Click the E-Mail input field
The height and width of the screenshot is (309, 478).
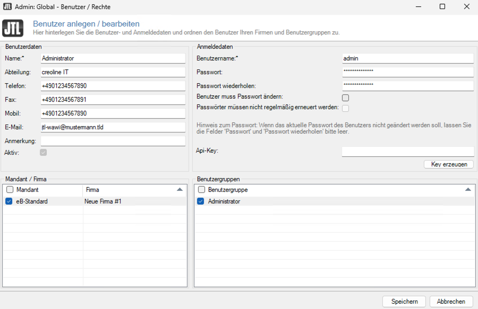113,127
